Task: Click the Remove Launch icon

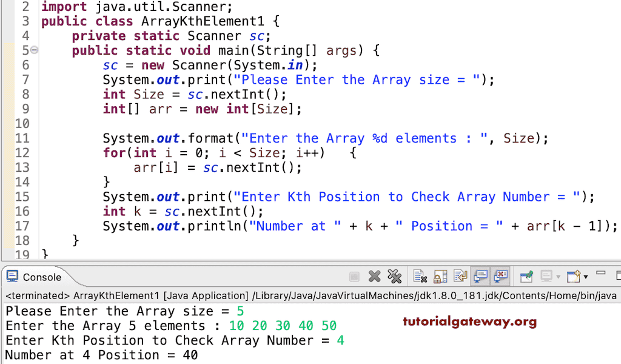Action: pos(375,276)
